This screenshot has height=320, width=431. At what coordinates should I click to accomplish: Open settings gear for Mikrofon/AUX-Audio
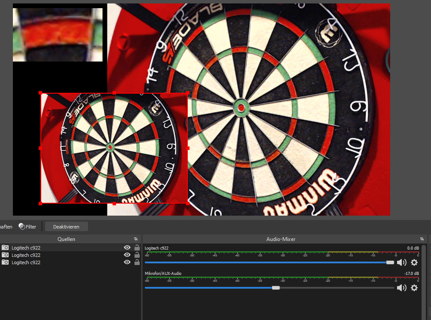(414, 288)
